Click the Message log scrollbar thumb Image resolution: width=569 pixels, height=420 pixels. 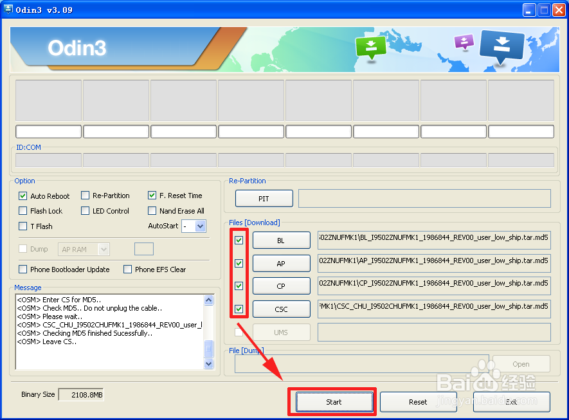209,349
